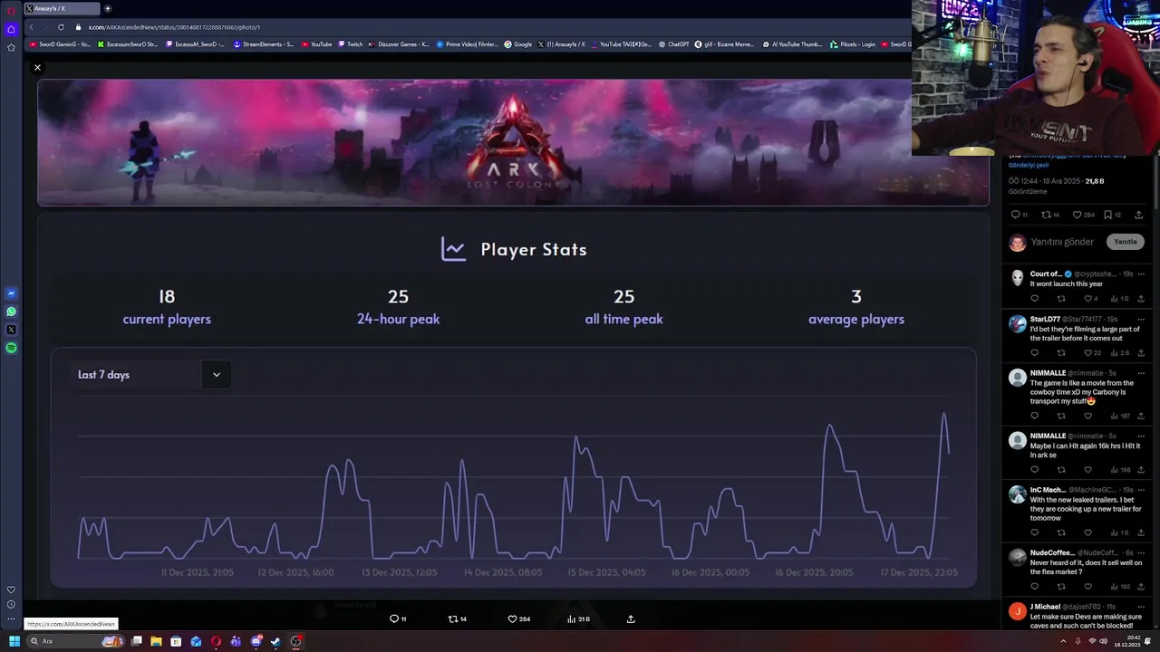
Task: Open the InC Mach... commenter name
Action: (x=1048, y=490)
